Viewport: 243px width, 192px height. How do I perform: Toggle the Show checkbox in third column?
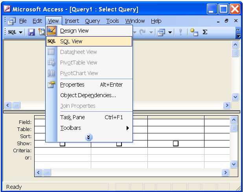(x=176, y=144)
